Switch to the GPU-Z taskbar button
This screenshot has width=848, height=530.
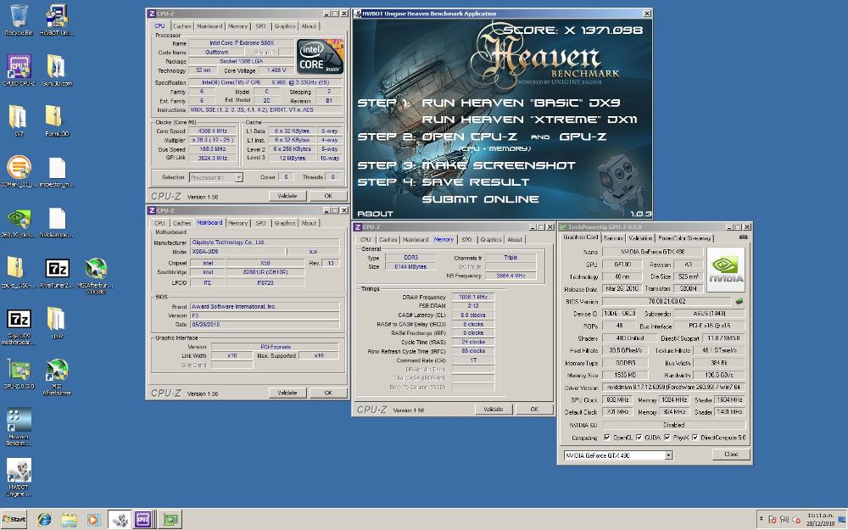click(x=170, y=520)
